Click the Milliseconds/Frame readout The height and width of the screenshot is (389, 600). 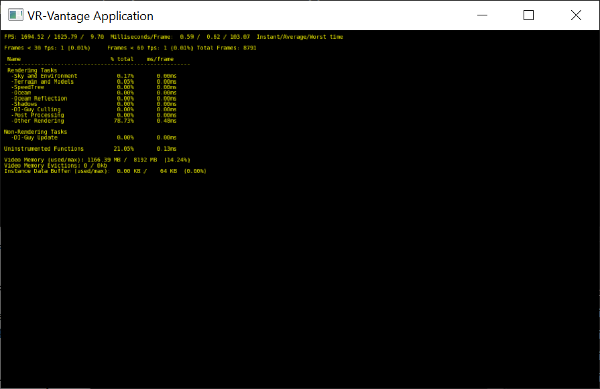pyautogui.click(x=180, y=37)
